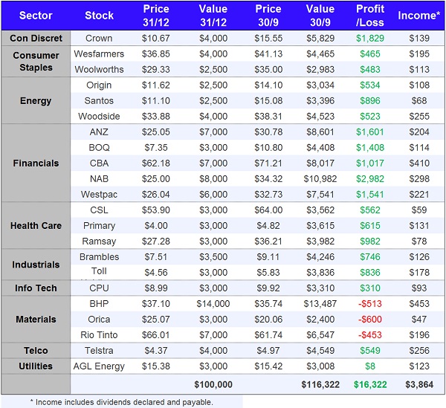
Task: Click the AGL Energy stock cell
Action: coord(99,366)
